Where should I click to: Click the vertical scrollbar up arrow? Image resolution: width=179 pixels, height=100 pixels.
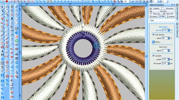[146, 5]
